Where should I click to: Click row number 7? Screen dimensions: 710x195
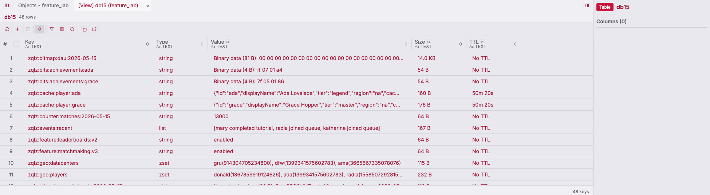coord(11,128)
